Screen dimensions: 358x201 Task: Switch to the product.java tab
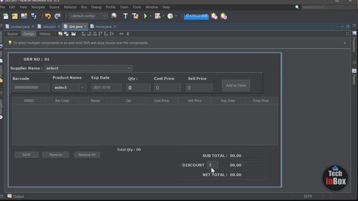coord(20,27)
